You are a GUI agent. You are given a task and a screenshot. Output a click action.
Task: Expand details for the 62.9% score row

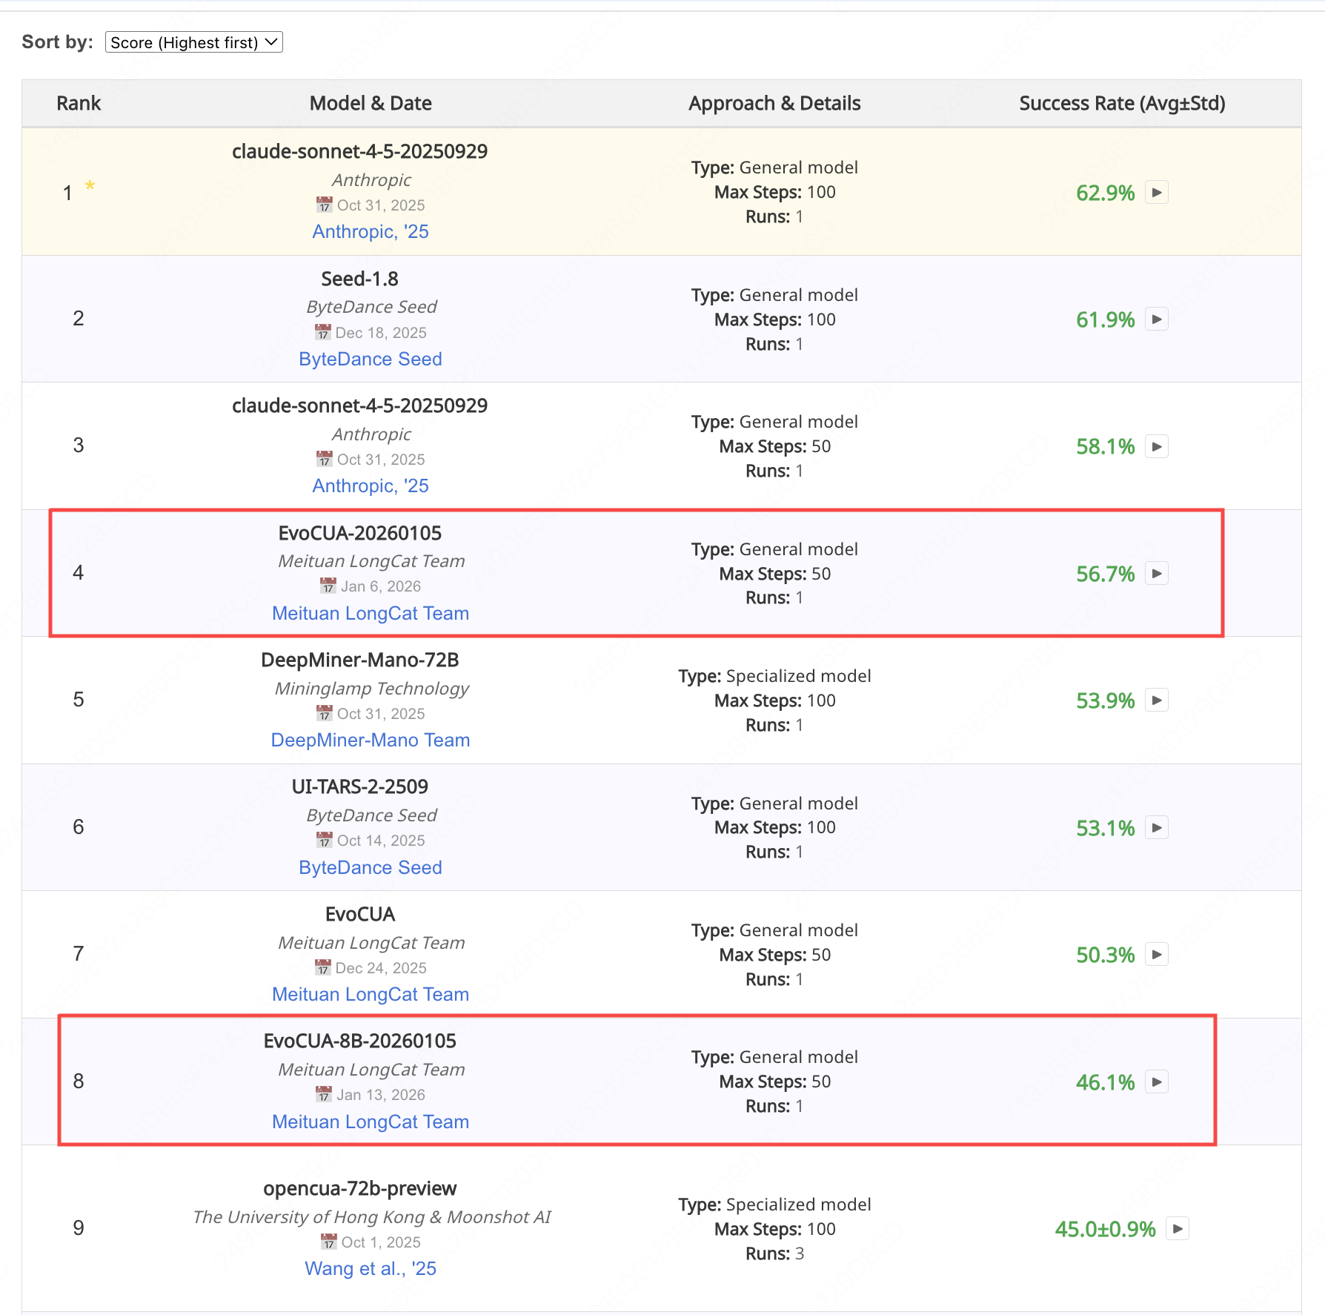pos(1157,192)
